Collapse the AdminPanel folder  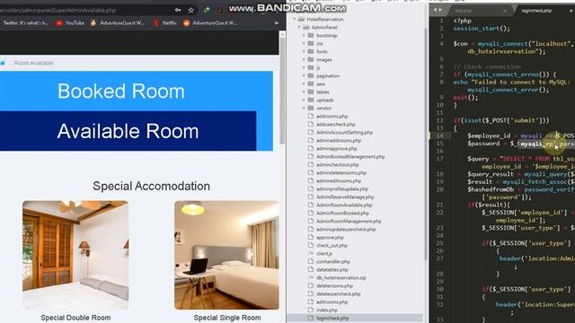299,28
